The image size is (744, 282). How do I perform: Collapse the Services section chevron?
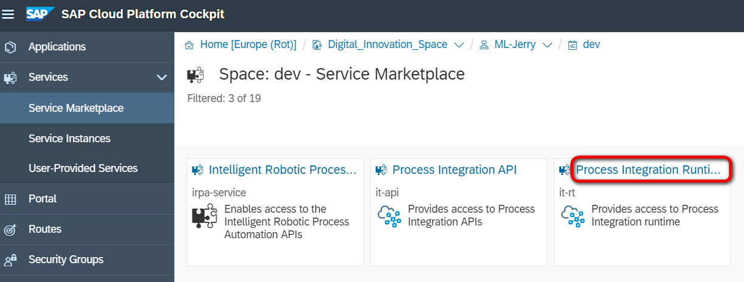162,77
